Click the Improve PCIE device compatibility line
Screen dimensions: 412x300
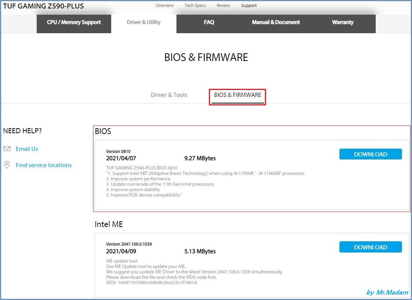(144, 195)
